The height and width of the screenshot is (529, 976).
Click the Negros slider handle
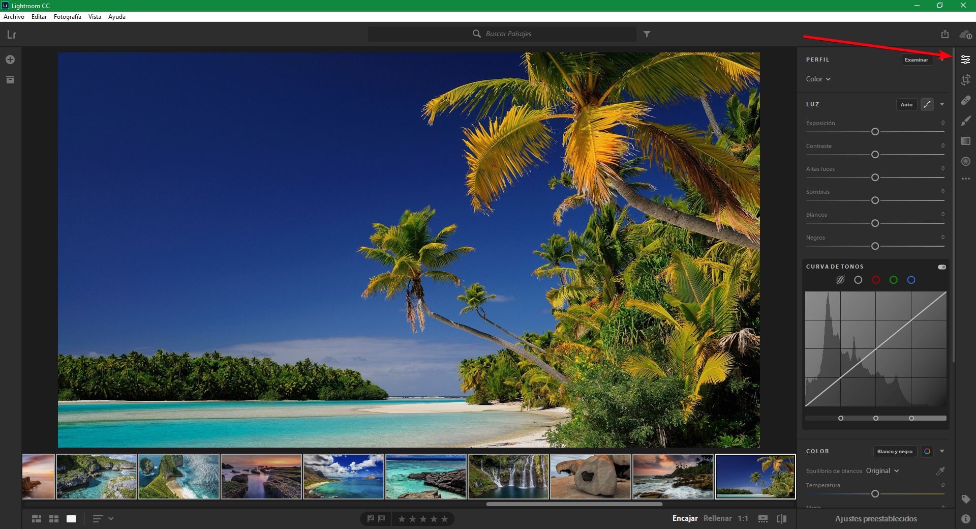point(875,246)
